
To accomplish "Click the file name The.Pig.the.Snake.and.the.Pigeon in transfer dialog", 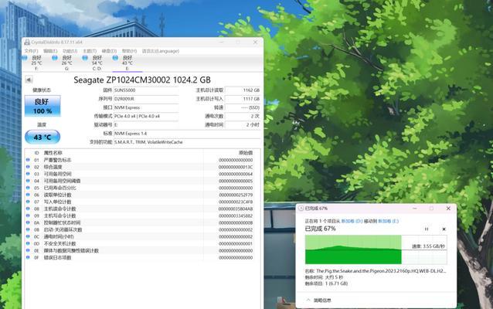I will click(x=381, y=270).
